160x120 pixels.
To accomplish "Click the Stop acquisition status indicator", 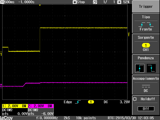I will pos(79,2).
